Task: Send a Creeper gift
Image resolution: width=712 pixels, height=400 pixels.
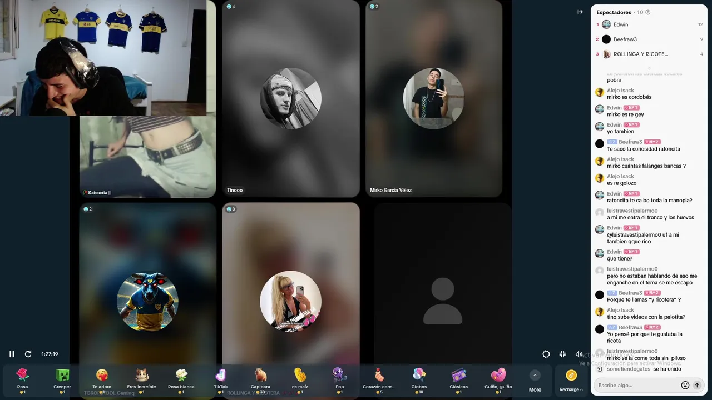Action: coord(62,381)
